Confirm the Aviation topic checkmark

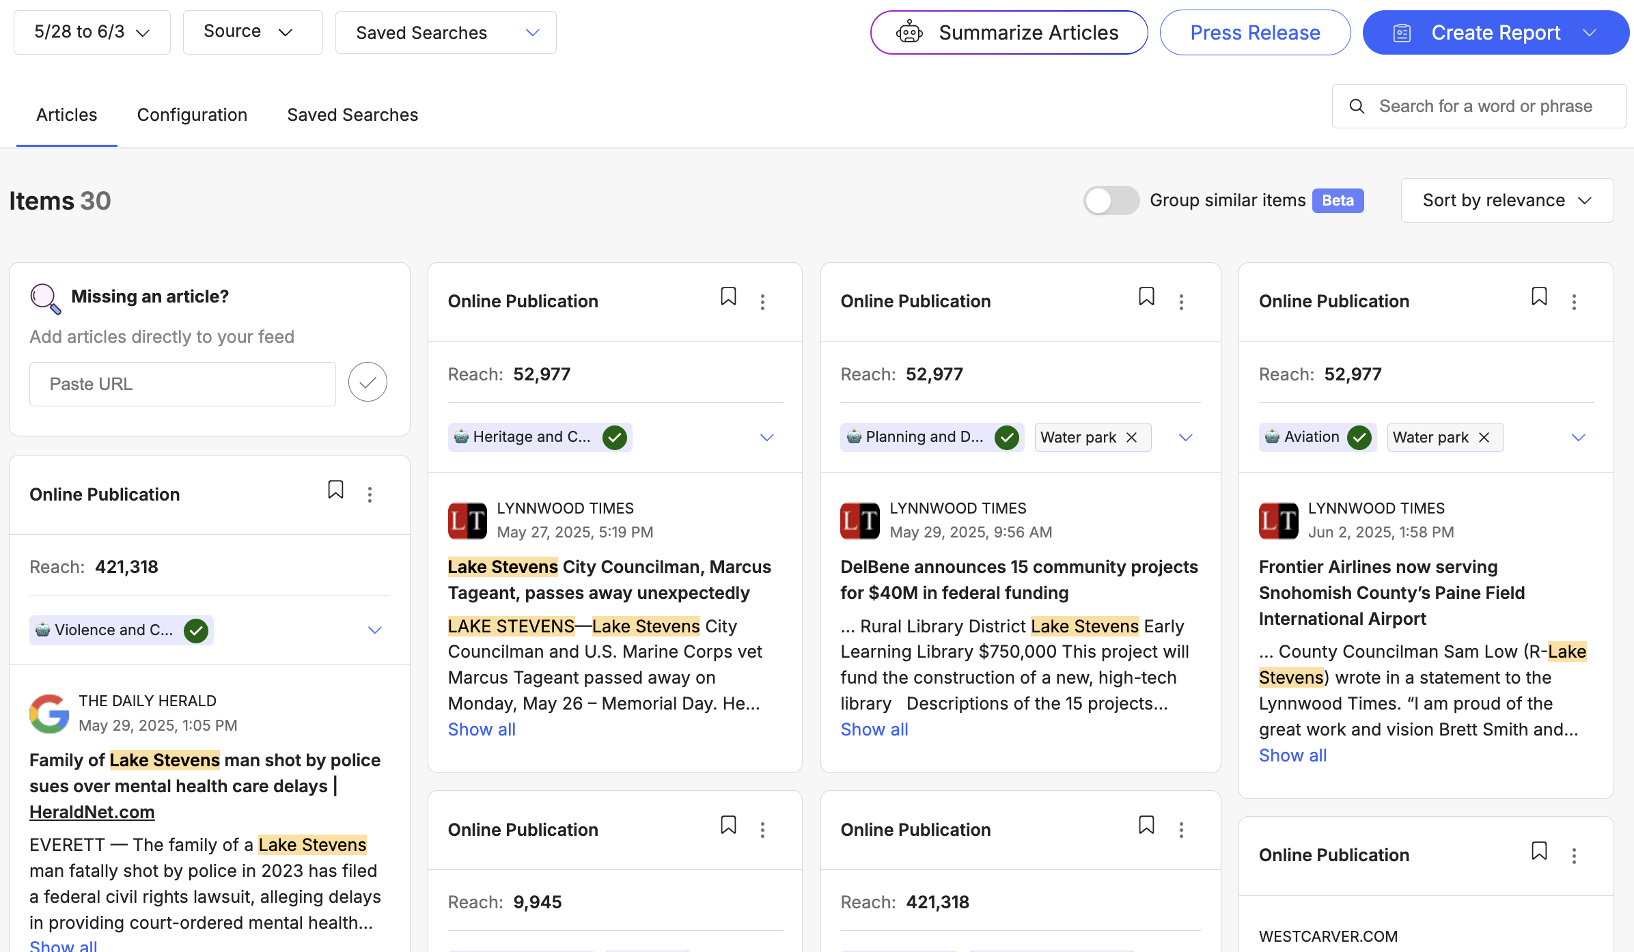[1359, 437]
